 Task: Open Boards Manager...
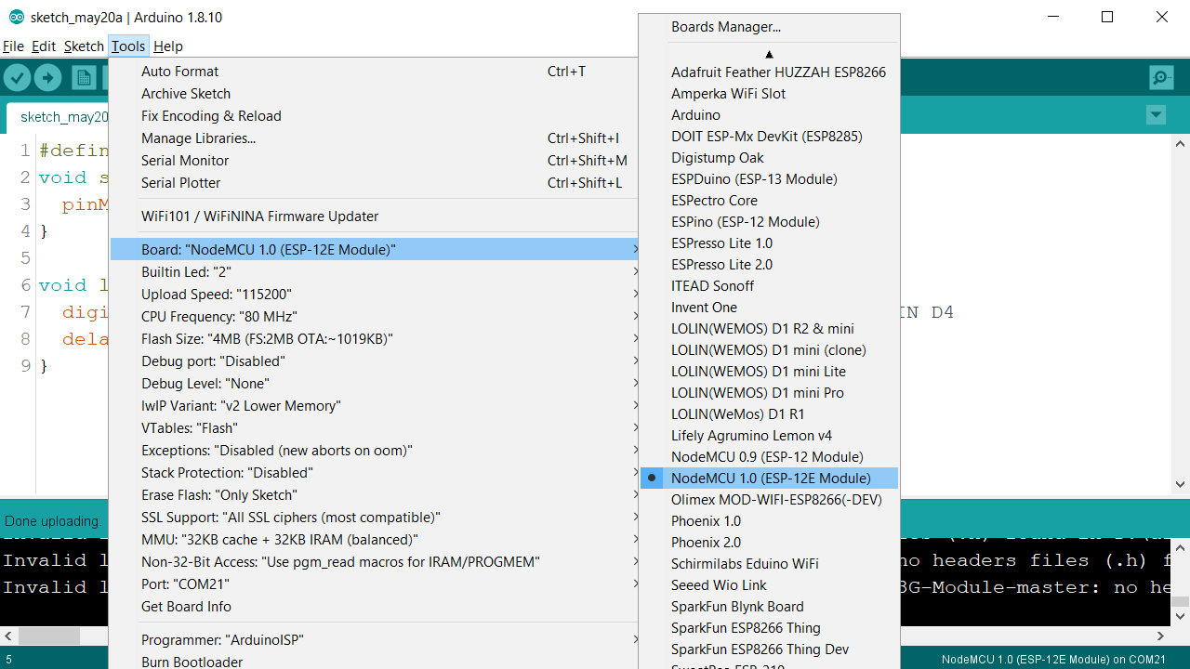[769, 27]
